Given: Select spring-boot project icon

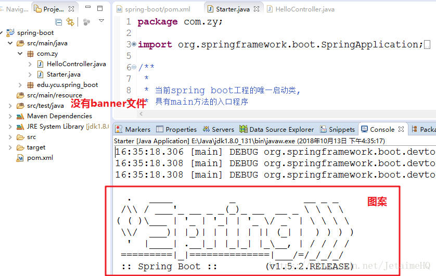Looking at the screenshot, I should pyautogui.click(x=10, y=33).
